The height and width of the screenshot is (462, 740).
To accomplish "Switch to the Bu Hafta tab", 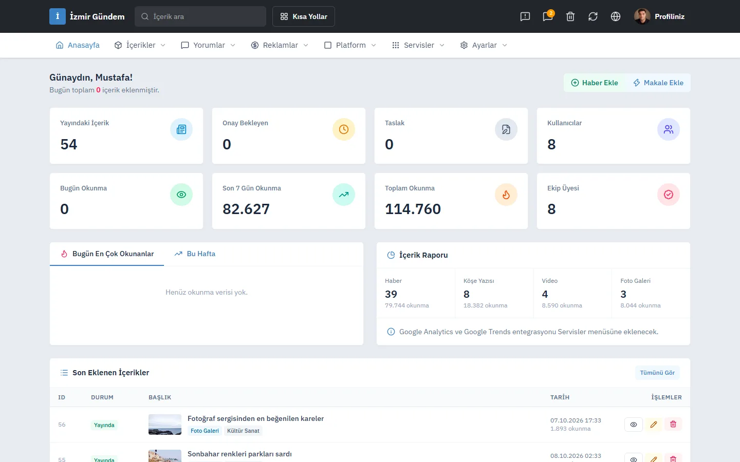I will pos(195,254).
